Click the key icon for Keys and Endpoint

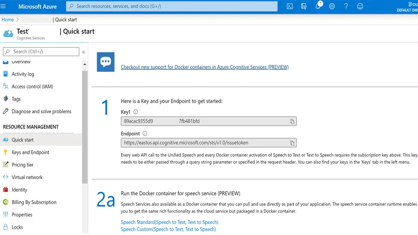click(x=5, y=152)
